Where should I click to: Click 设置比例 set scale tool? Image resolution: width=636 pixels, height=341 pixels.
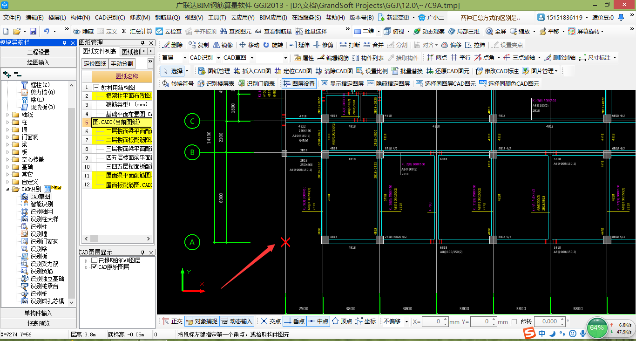[x=372, y=71]
